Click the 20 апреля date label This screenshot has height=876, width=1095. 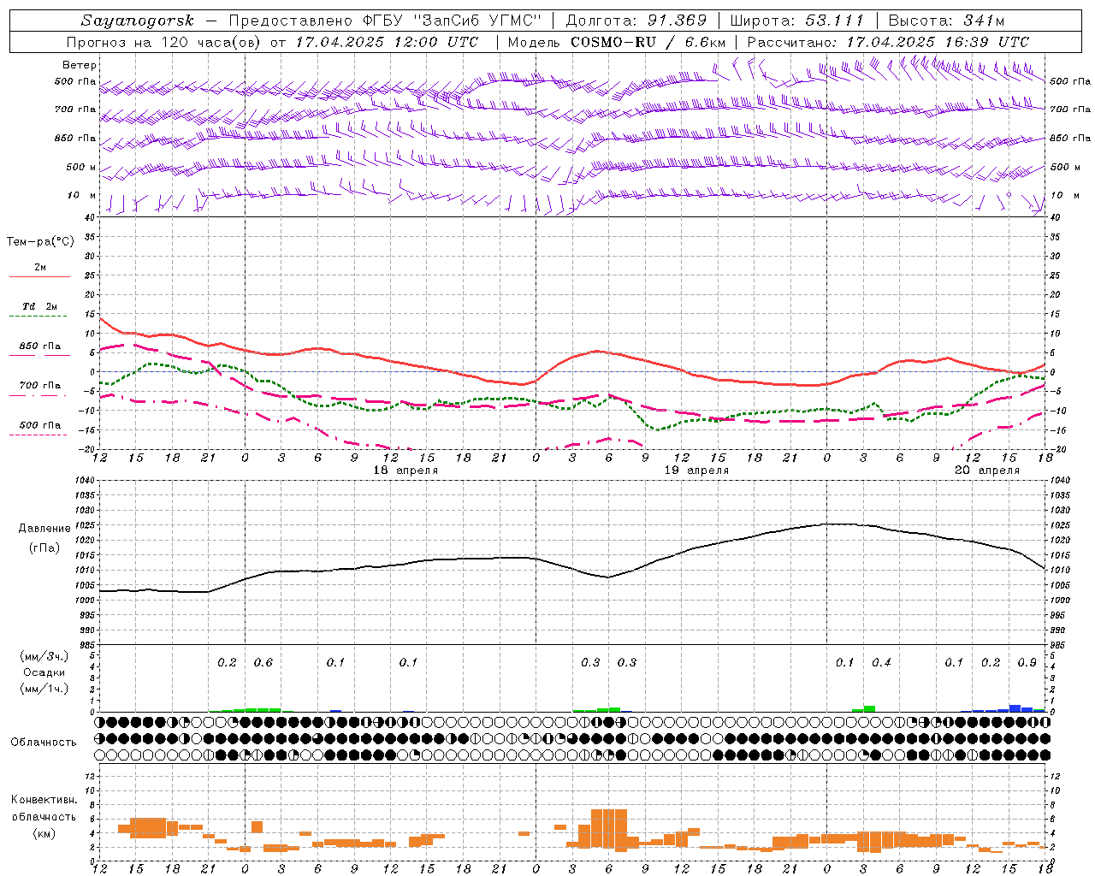tap(987, 471)
